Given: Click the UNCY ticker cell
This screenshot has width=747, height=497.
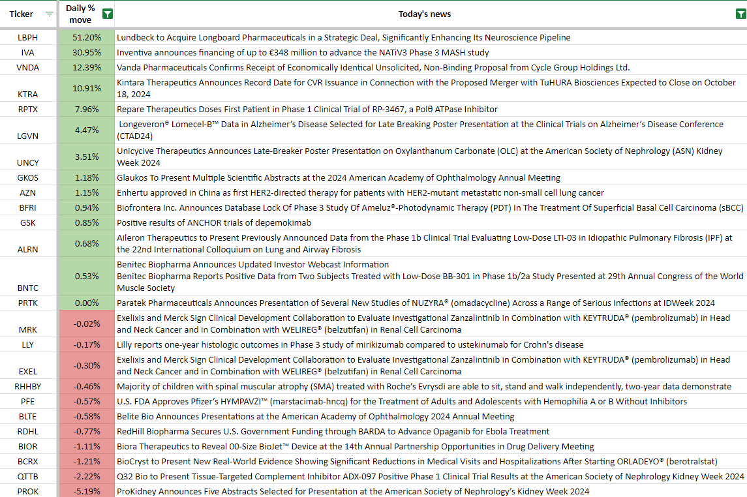Looking at the screenshot, I should (28, 157).
